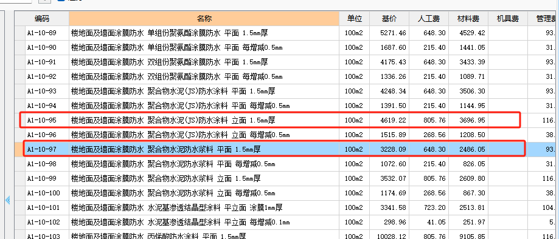Click the 名称 column header

[204, 19]
